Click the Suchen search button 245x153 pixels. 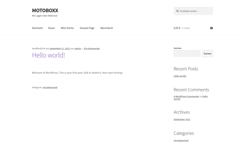tap(207, 53)
